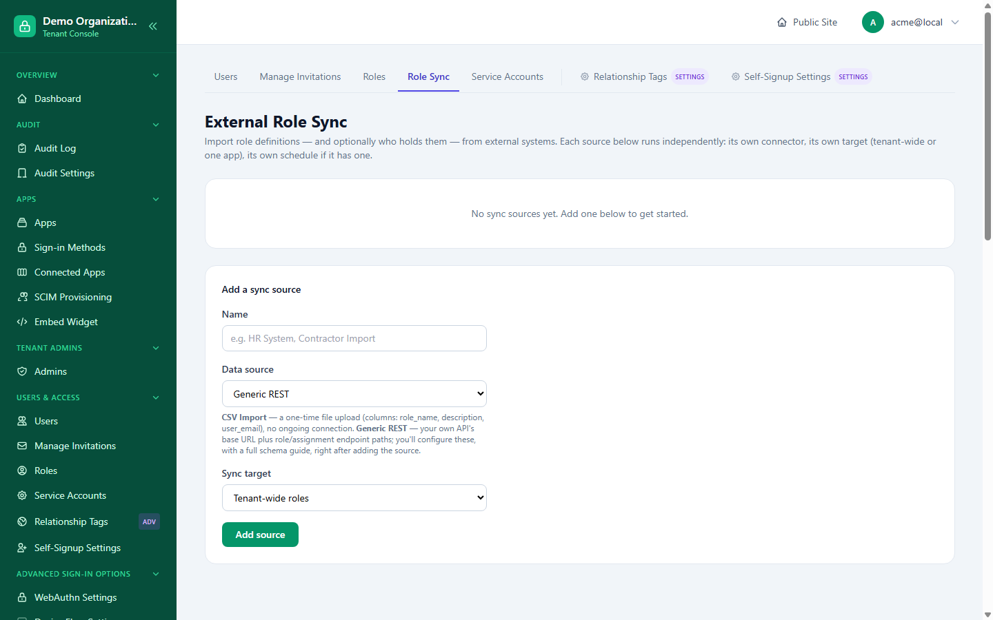Click the Manage Invitations envelope icon

click(22, 446)
